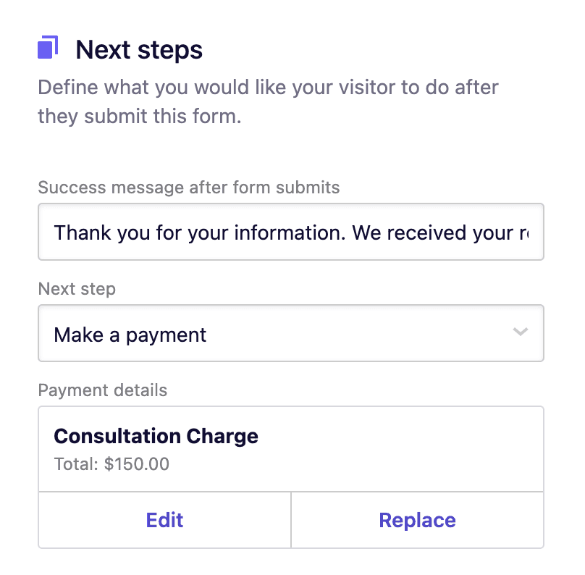
Task: Click the truncated end of success message
Action: click(523, 233)
